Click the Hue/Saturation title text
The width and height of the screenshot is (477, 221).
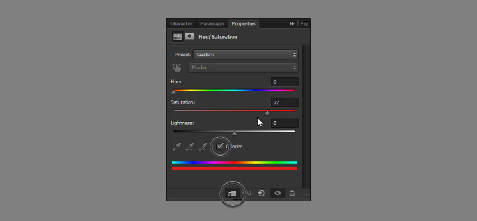click(218, 37)
